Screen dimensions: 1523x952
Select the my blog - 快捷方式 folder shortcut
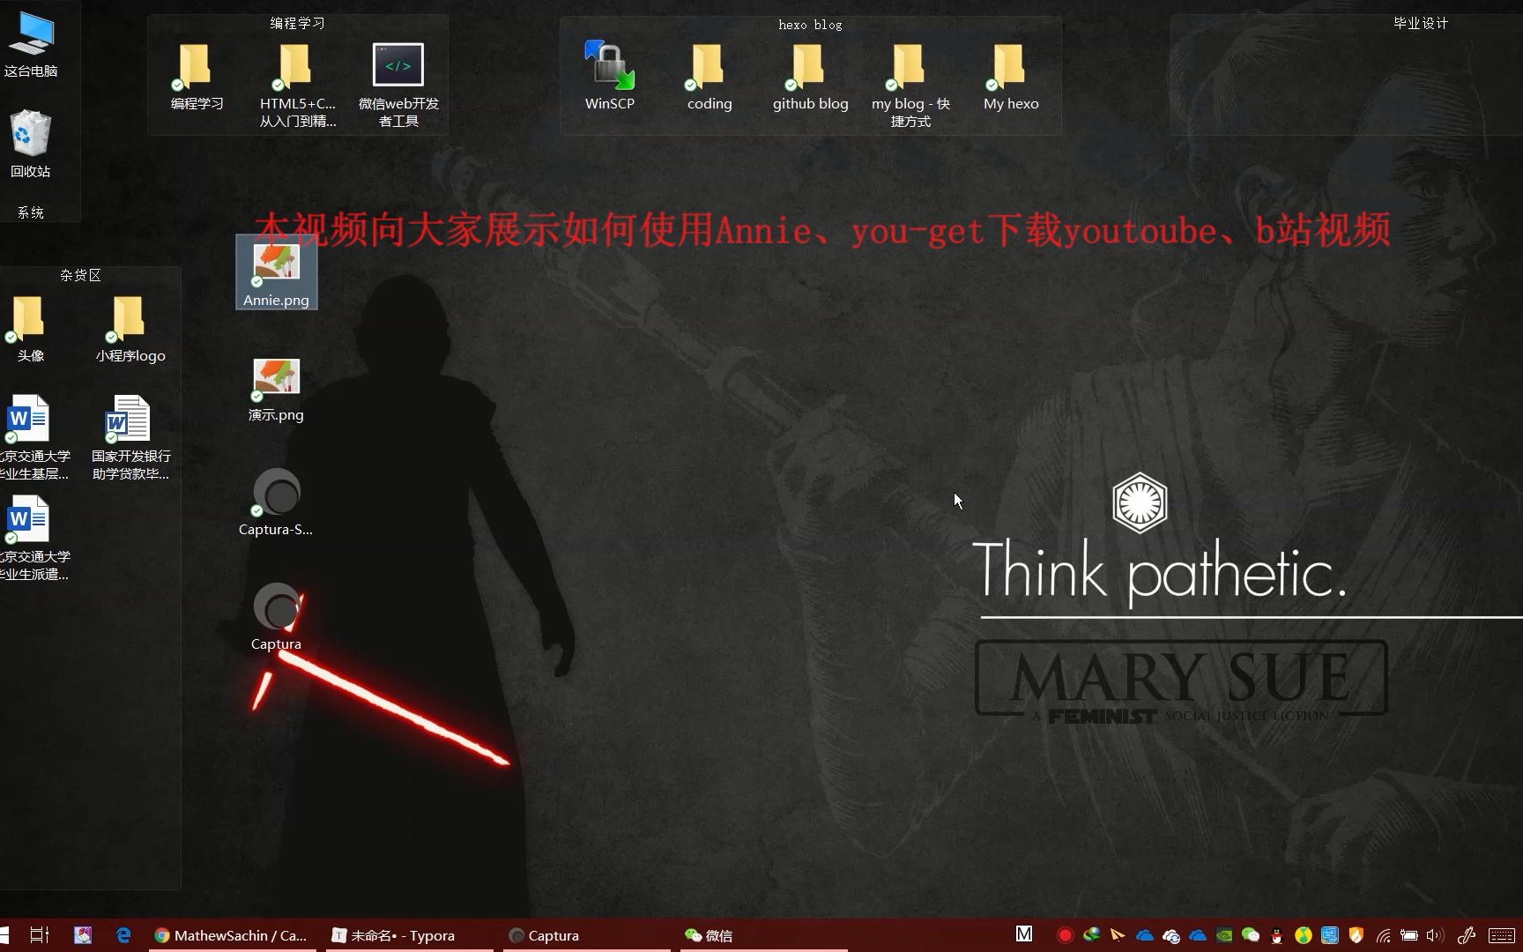910,86
